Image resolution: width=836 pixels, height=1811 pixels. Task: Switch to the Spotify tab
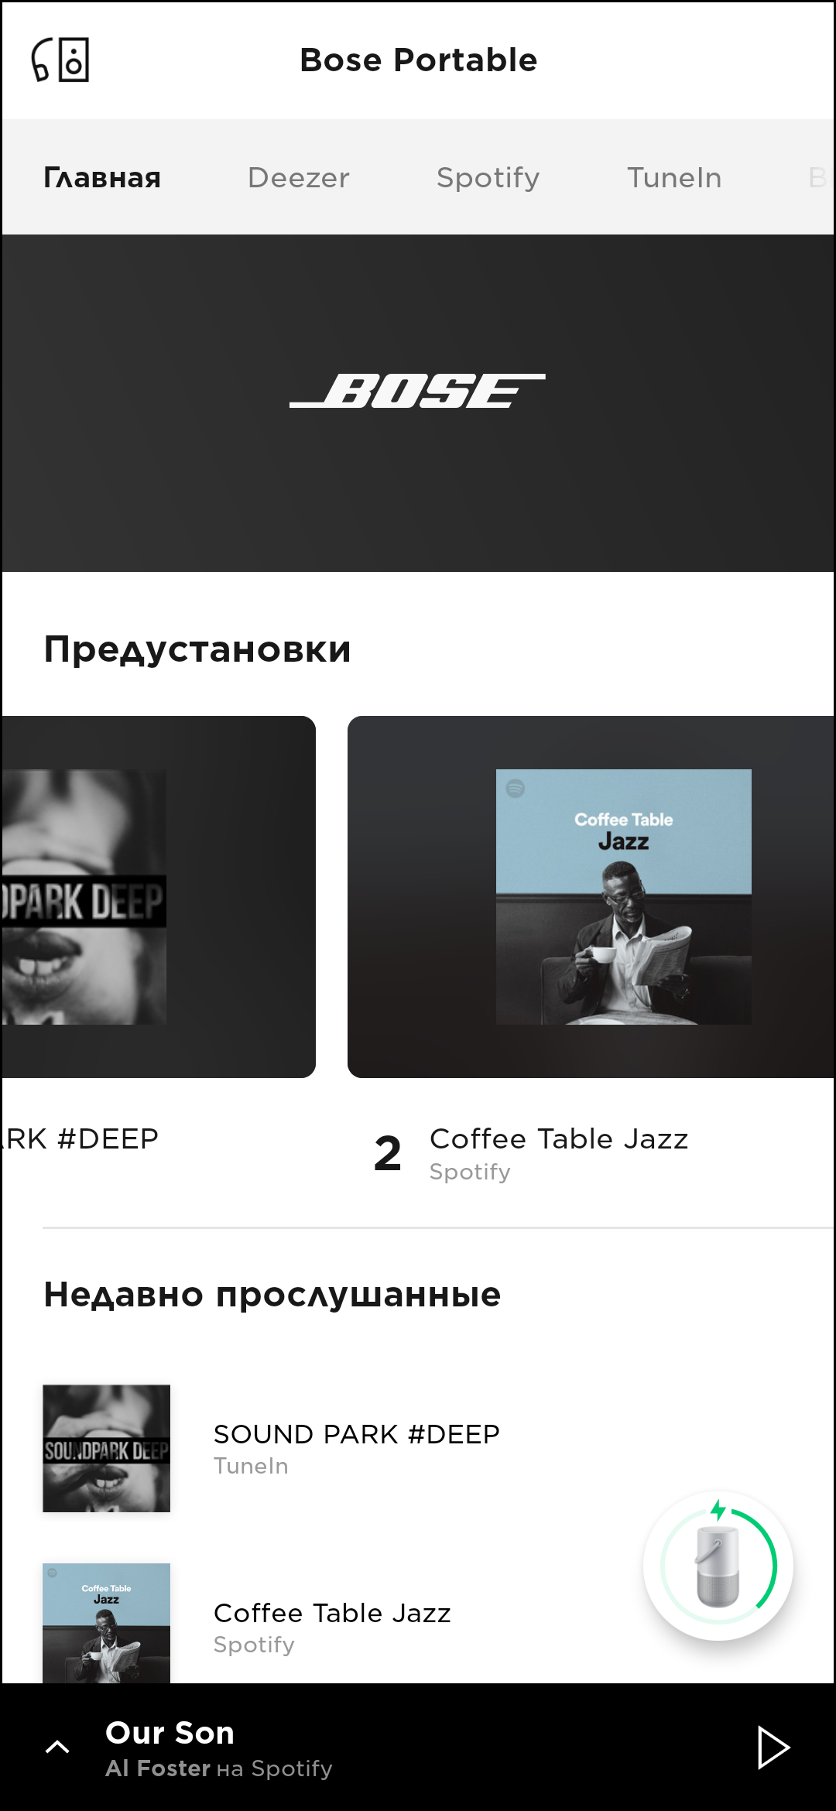pos(488,177)
